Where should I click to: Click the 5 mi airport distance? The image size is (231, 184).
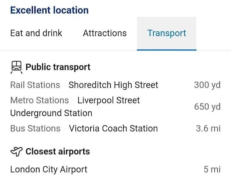[212, 170]
